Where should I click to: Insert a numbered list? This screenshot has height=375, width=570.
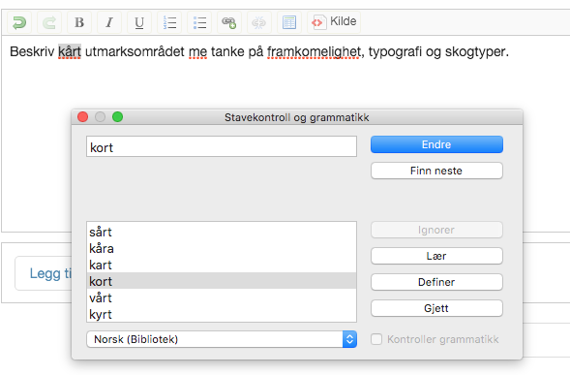[x=169, y=22]
